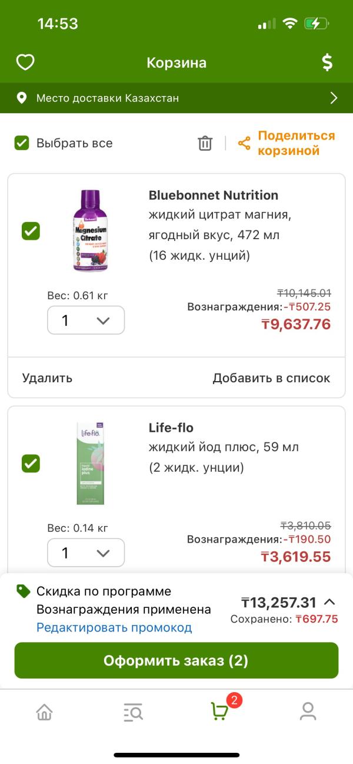Open the wishlist heart icon
The image size is (353, 764).
click(x=25, y=62)
